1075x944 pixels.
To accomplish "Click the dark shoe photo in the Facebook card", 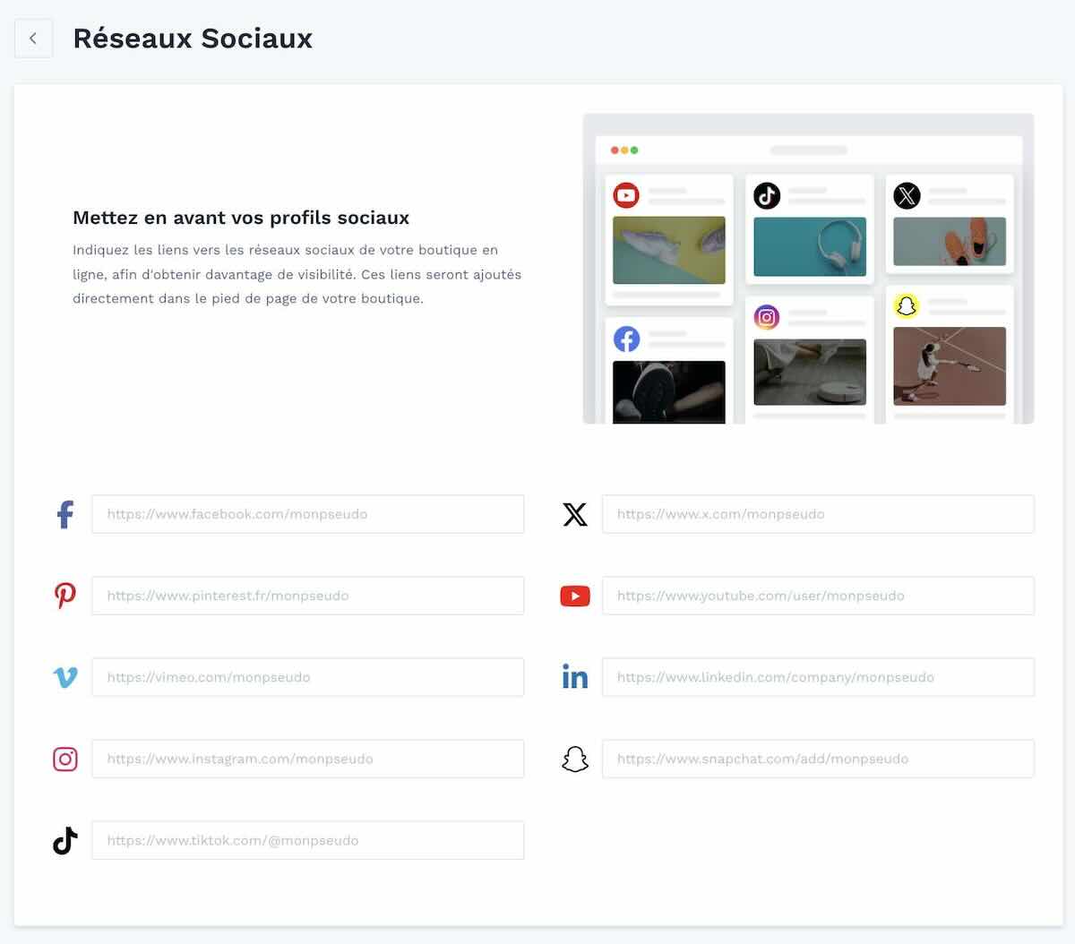I will [x=669, y=391].
